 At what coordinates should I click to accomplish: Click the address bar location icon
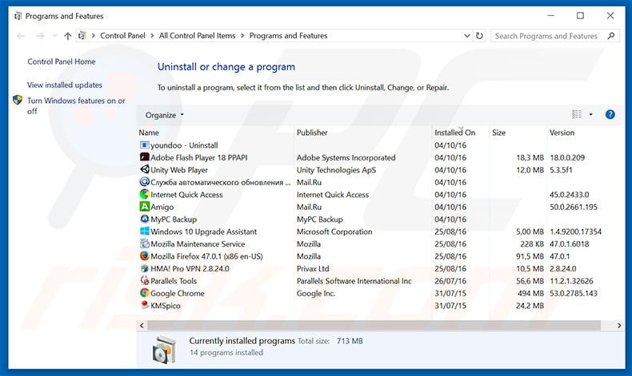tap(82, 36)
